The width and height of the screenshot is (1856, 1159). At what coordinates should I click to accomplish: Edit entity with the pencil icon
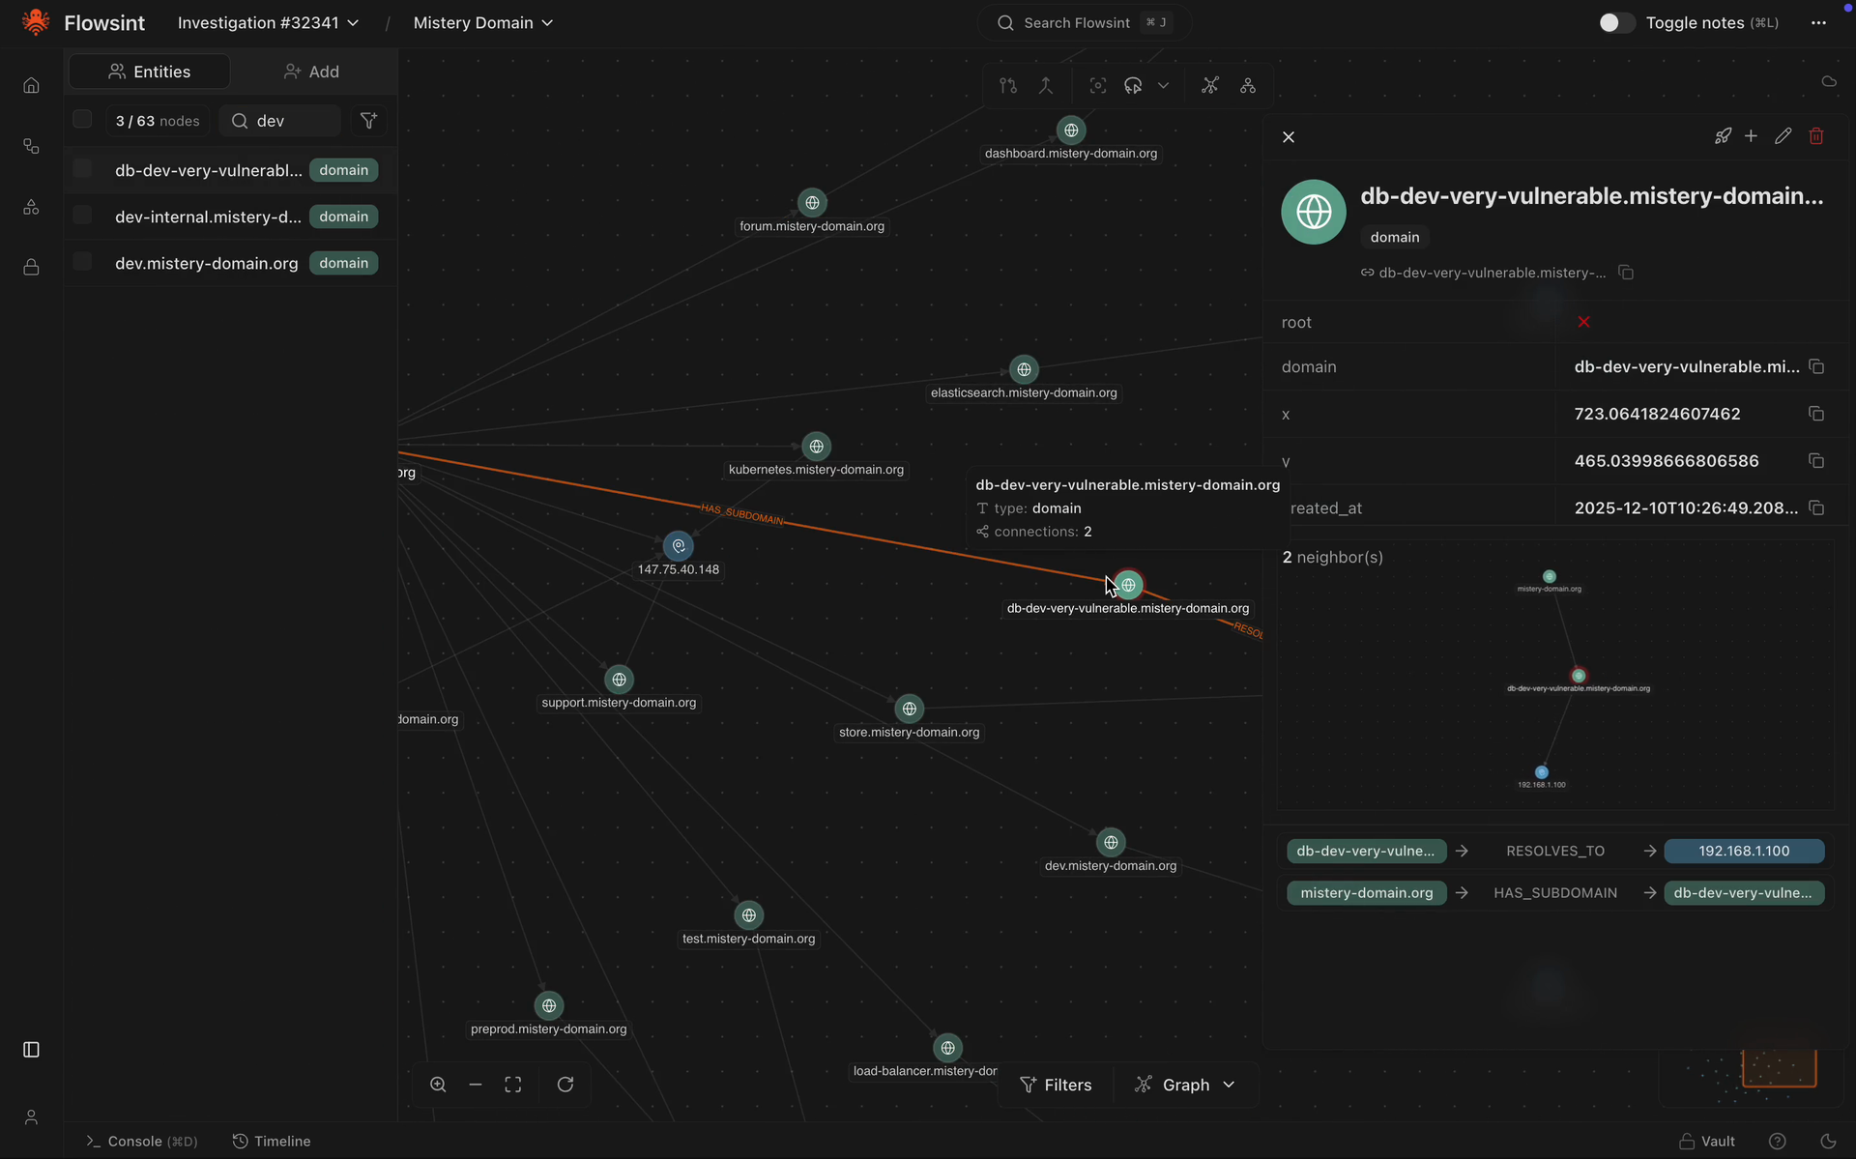click(1783, 136)
